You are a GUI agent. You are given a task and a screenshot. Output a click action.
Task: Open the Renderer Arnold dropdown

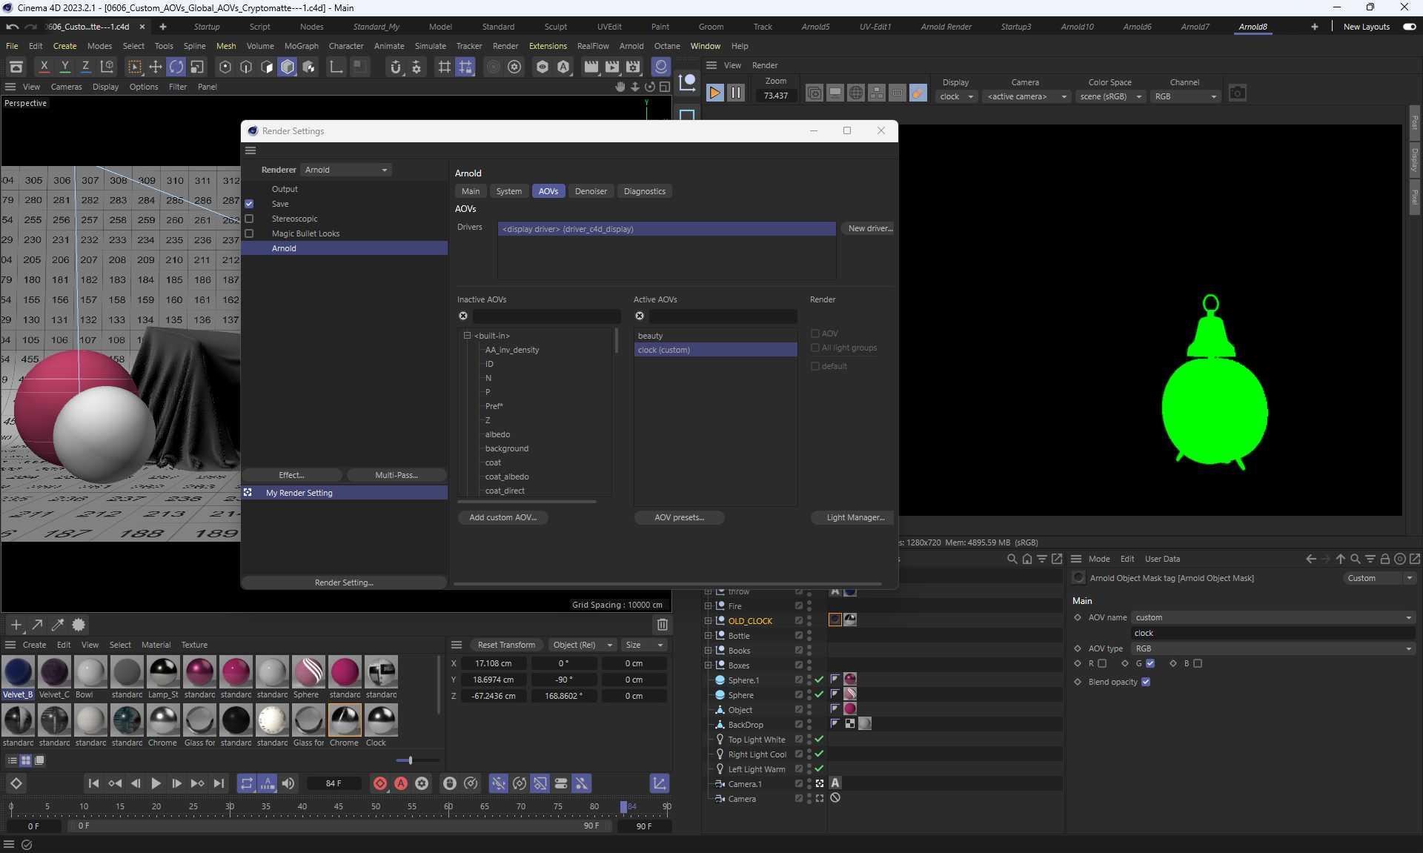[x=346, y=170]
